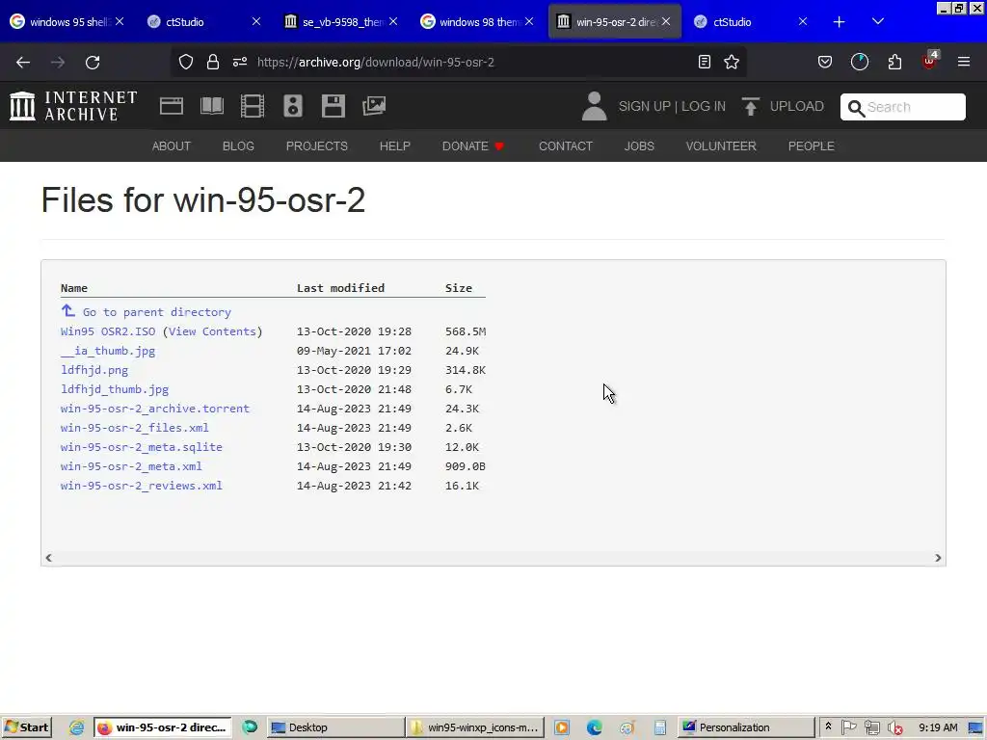Click the uBlock Origin extension icon
The height and width of the screenshot is (740, 987).
930,61
